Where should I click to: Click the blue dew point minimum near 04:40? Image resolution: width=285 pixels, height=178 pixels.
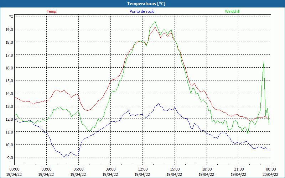64,157
